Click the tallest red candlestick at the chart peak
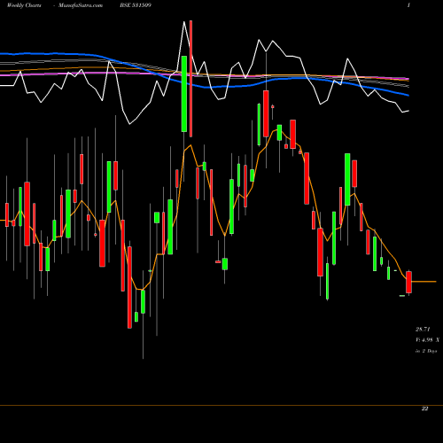Screen dimensions: 443x443 click(x=190, y=79)
